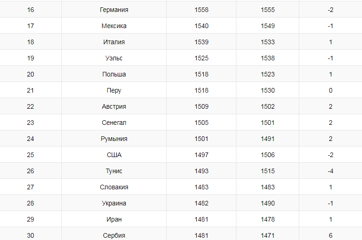Select the Сенегал cell

tap(114, 123)
